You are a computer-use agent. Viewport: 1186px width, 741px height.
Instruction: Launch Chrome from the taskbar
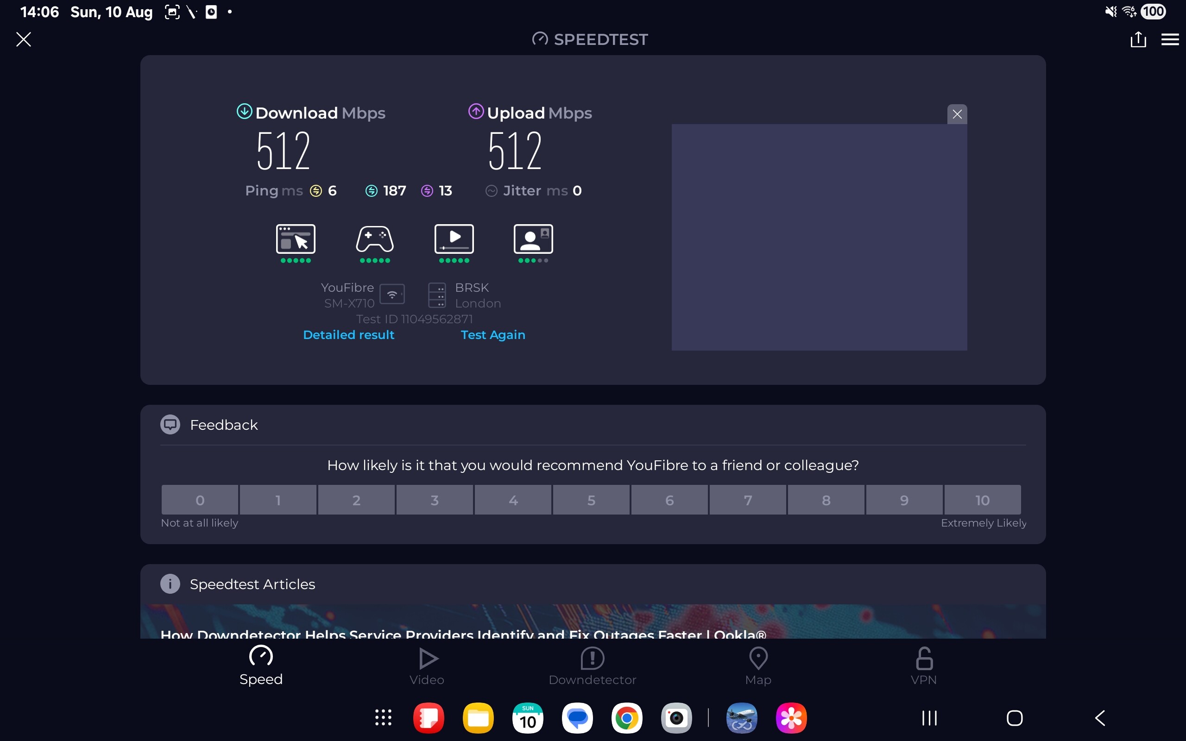click(x=626, y=718)
